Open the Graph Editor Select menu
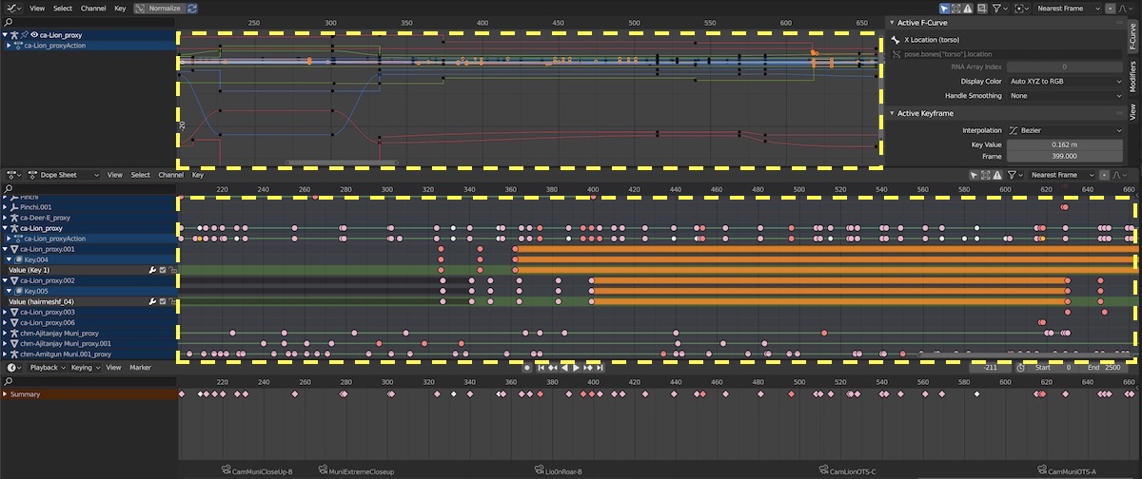 (x=63, y=8)
